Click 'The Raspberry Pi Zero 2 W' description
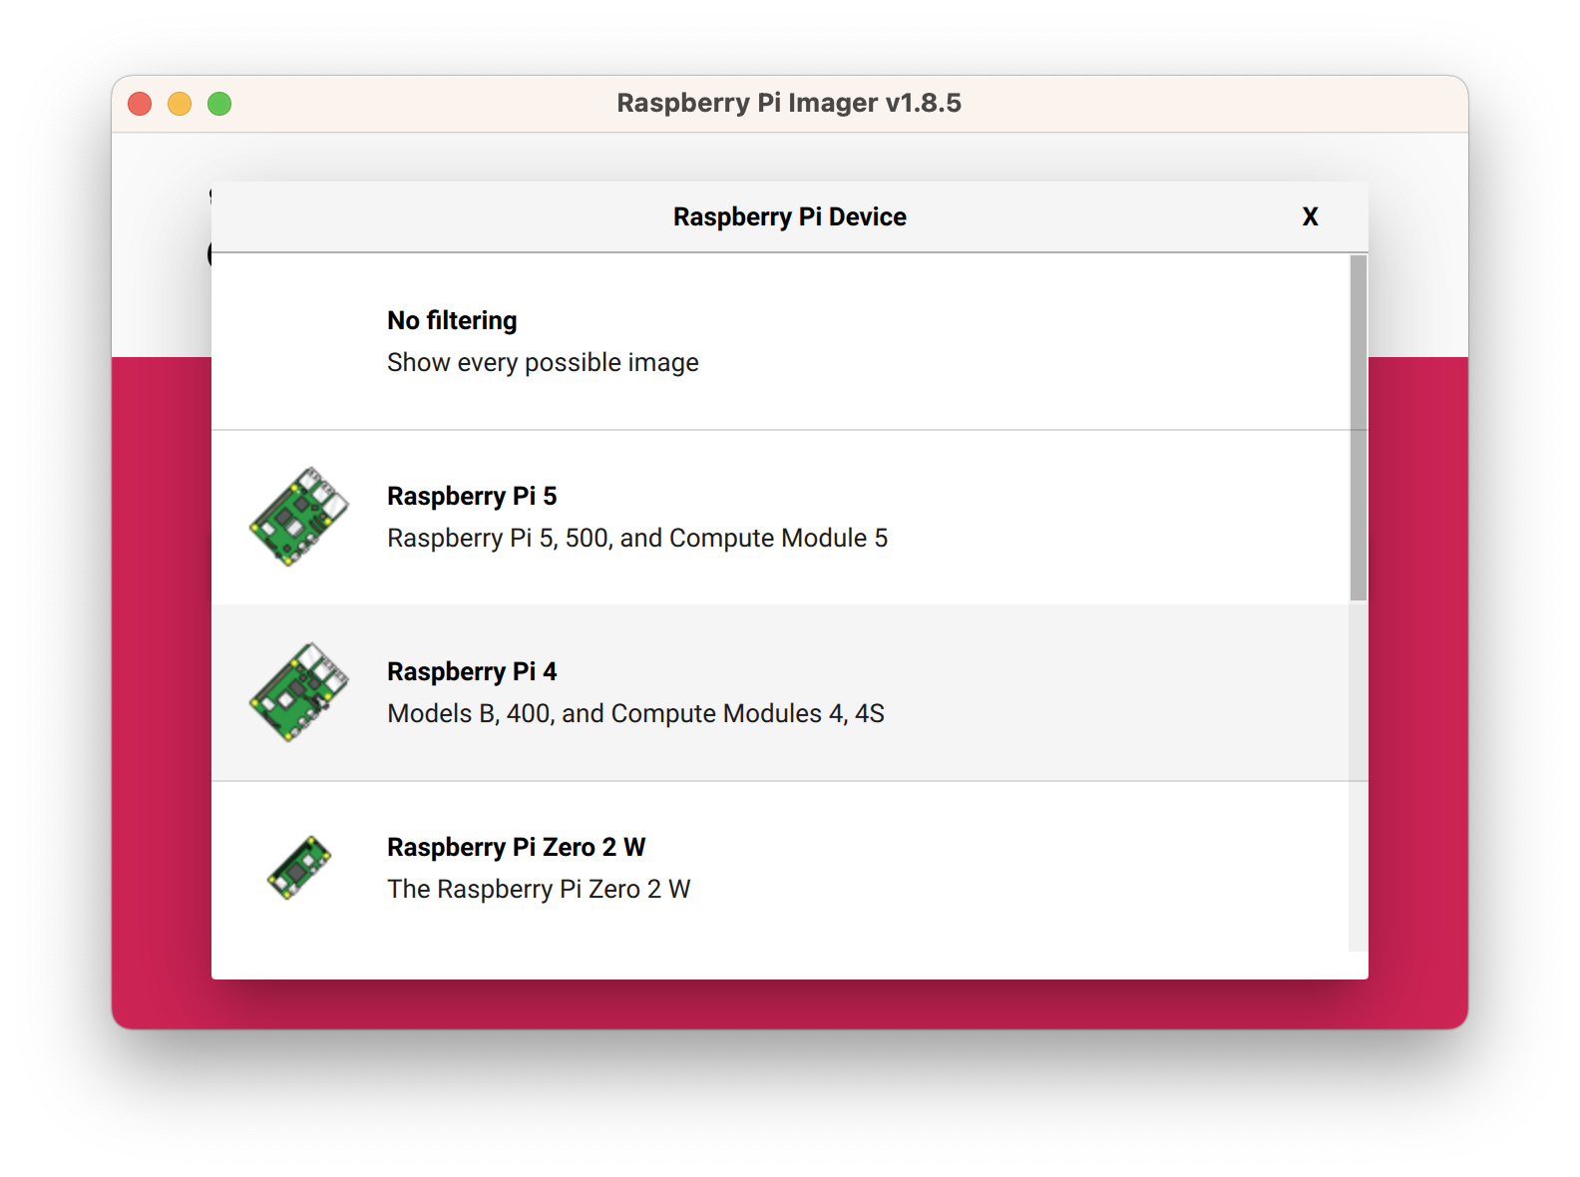 click(x=539, y=889)
